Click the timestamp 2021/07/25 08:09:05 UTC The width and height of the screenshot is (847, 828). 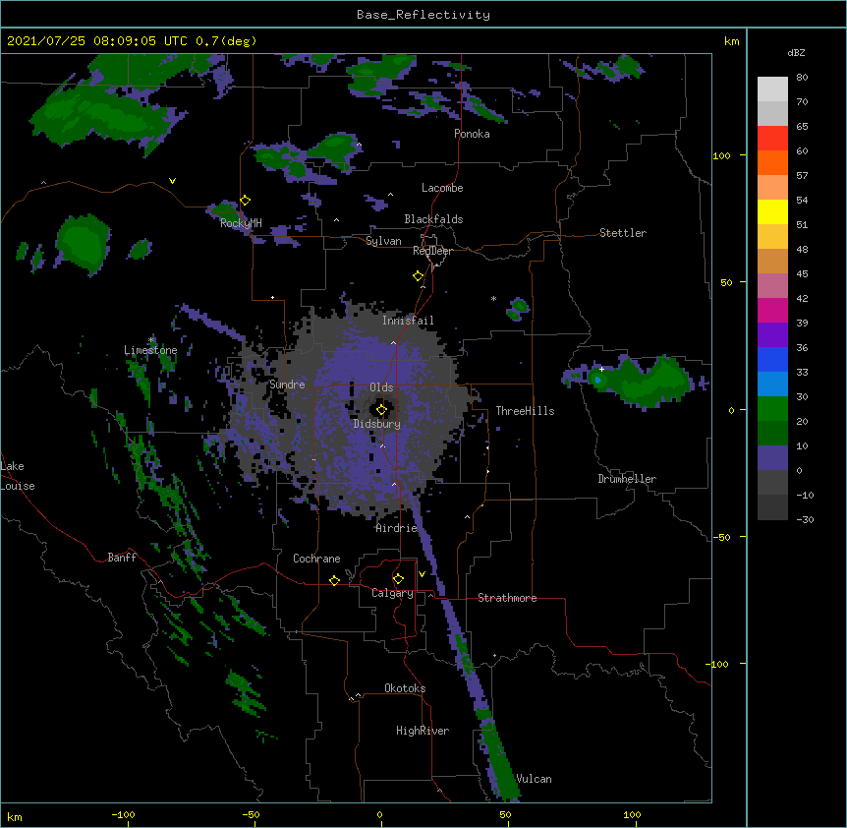[97, 41]
